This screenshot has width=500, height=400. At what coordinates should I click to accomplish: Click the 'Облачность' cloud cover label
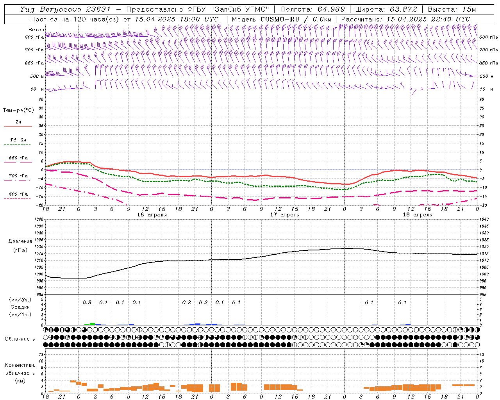point(20,339)
